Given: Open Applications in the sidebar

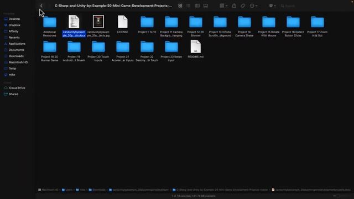Looking at the screenshot, I should coord(17,44).
